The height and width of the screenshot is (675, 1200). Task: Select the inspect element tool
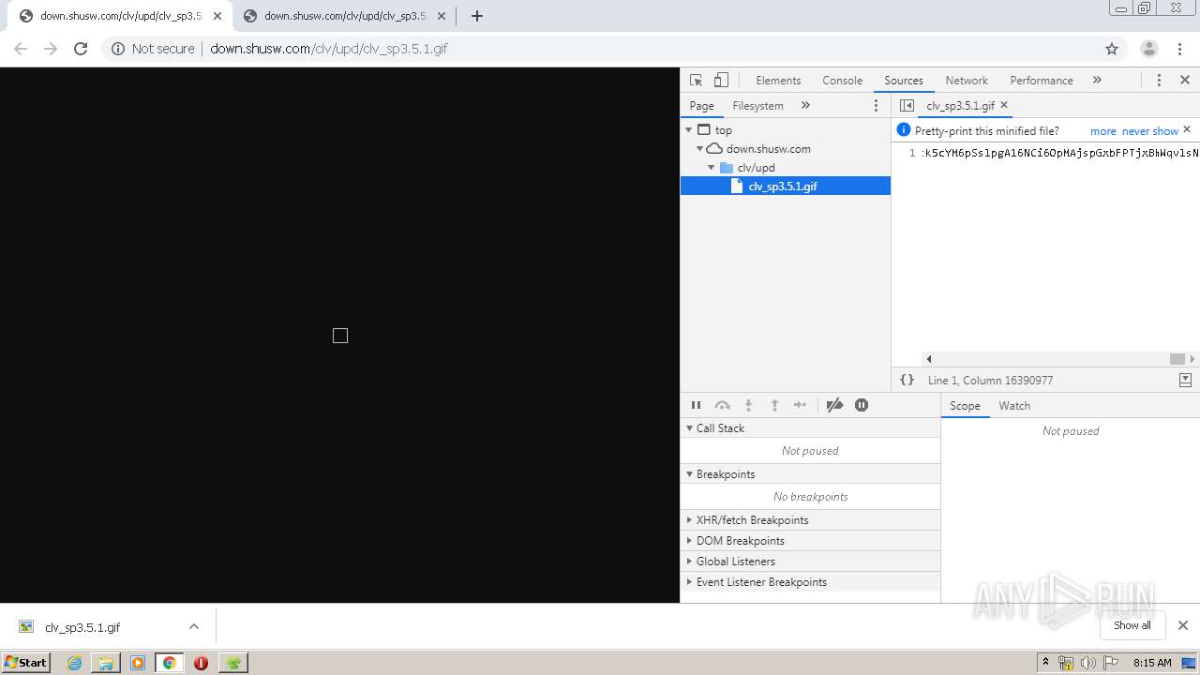tap(696, 81)
